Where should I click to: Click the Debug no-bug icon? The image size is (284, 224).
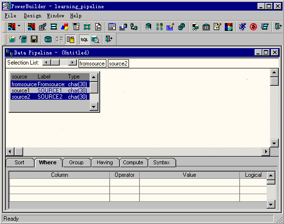point(253,27)
